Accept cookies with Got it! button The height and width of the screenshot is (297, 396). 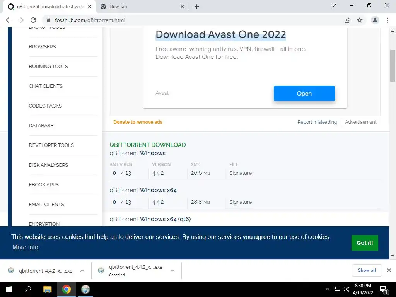(x=365, y=243)
